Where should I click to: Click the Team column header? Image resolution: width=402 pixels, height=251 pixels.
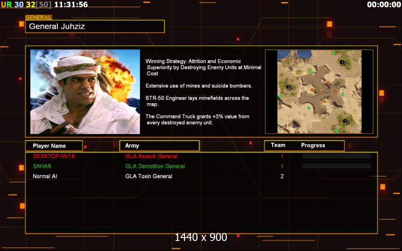click(278, 145)
